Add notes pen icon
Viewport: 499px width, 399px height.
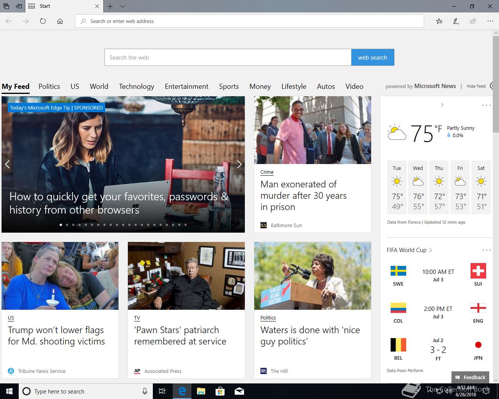click(x=456, y=21)
